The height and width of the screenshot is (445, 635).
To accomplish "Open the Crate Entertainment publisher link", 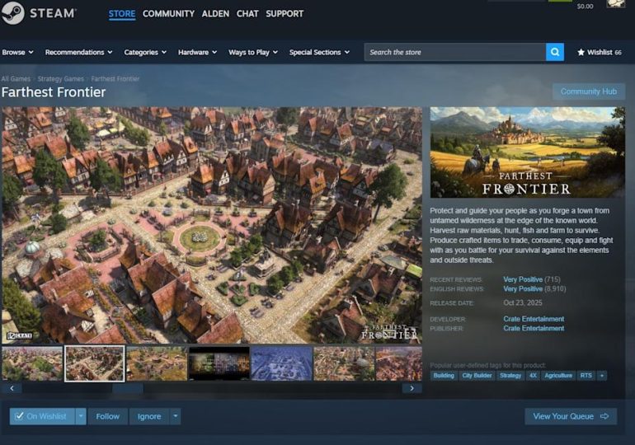I will (534, 328).
